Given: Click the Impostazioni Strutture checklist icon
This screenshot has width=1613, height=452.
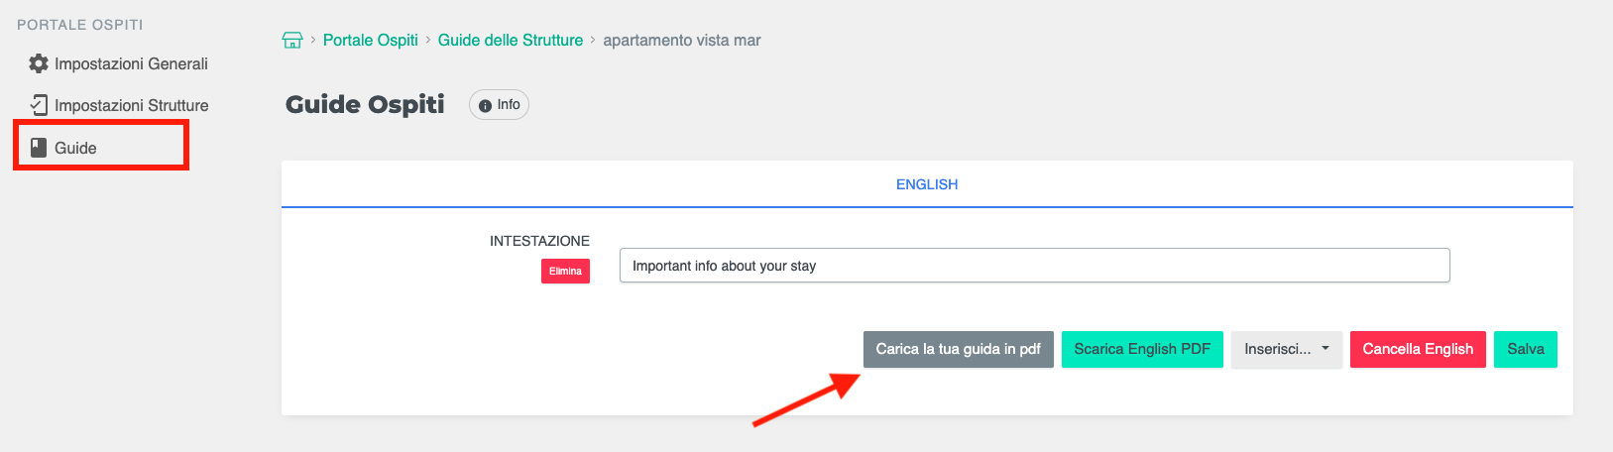Looking at the screenshot, I should 39,105.
